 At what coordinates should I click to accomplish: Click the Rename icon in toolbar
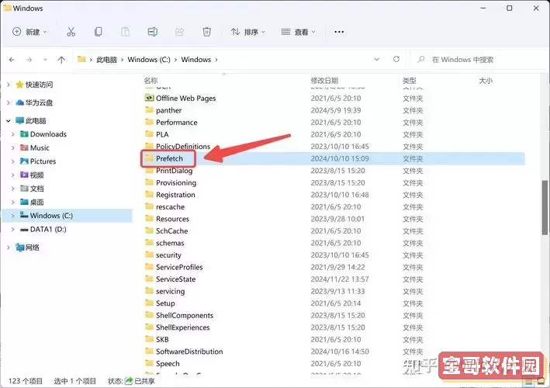click(153, 32)
